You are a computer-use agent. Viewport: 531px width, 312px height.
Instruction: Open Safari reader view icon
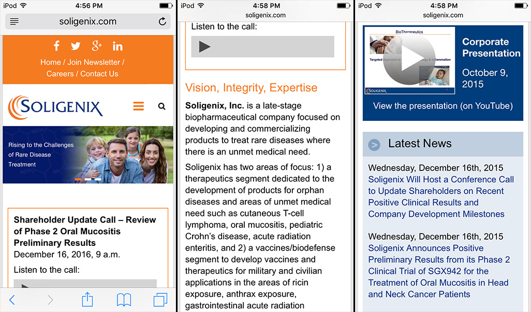tap(14, 22)
